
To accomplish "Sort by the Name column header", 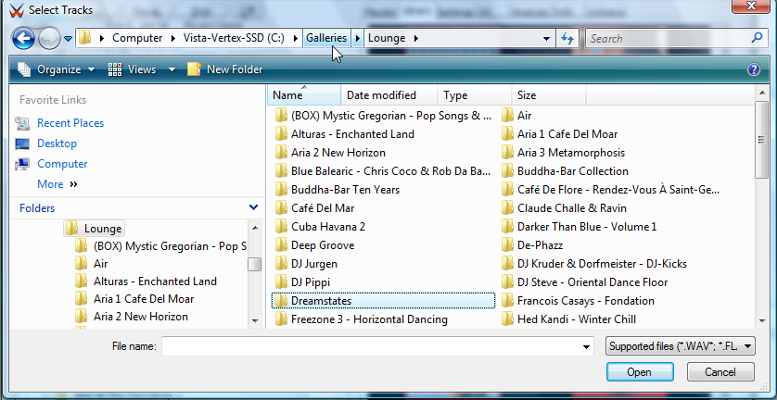I will 304,95.
